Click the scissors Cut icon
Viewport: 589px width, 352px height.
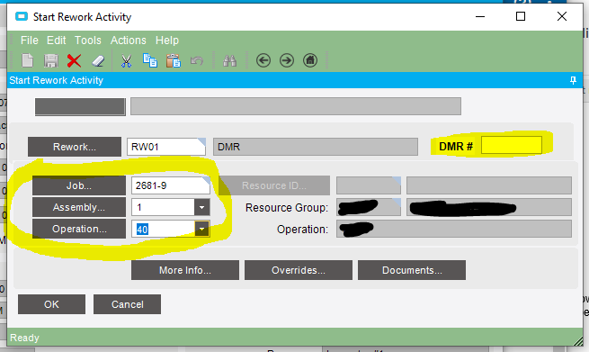(x=126, y=61)
